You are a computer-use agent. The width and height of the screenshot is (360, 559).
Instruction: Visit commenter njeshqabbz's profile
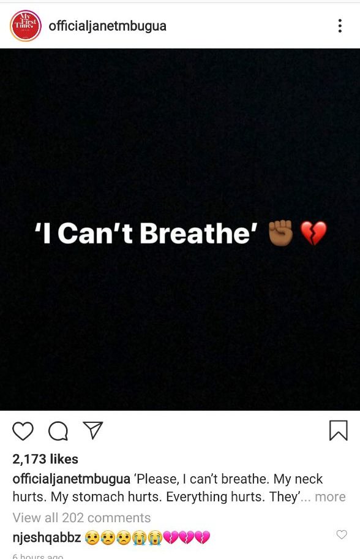(47, 538)
